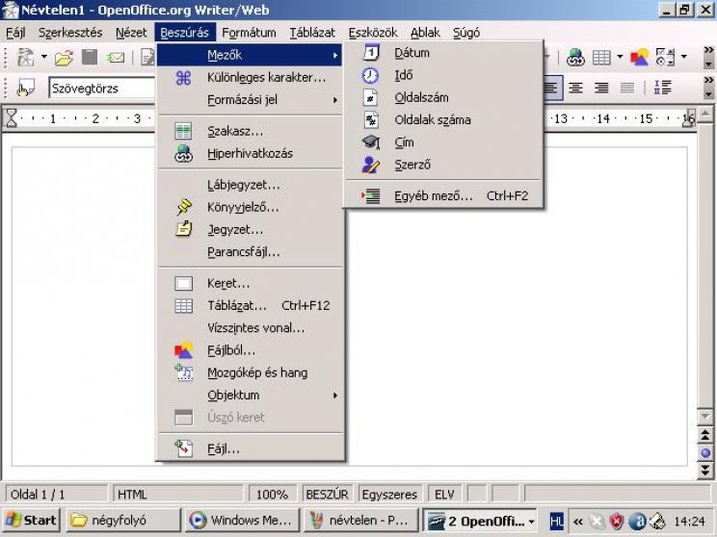Open the Fájl menu

15,33
